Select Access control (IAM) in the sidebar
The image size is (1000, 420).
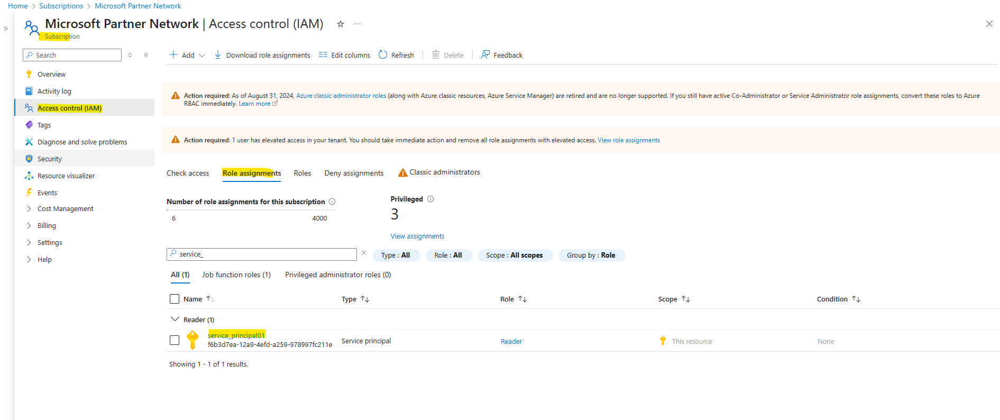[x=69, y=108]
